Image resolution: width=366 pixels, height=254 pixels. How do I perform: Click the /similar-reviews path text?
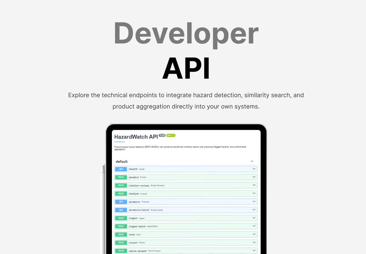pyautogui.click(x=139, y=185)
